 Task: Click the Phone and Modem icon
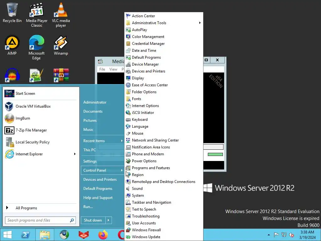[128, 154]
